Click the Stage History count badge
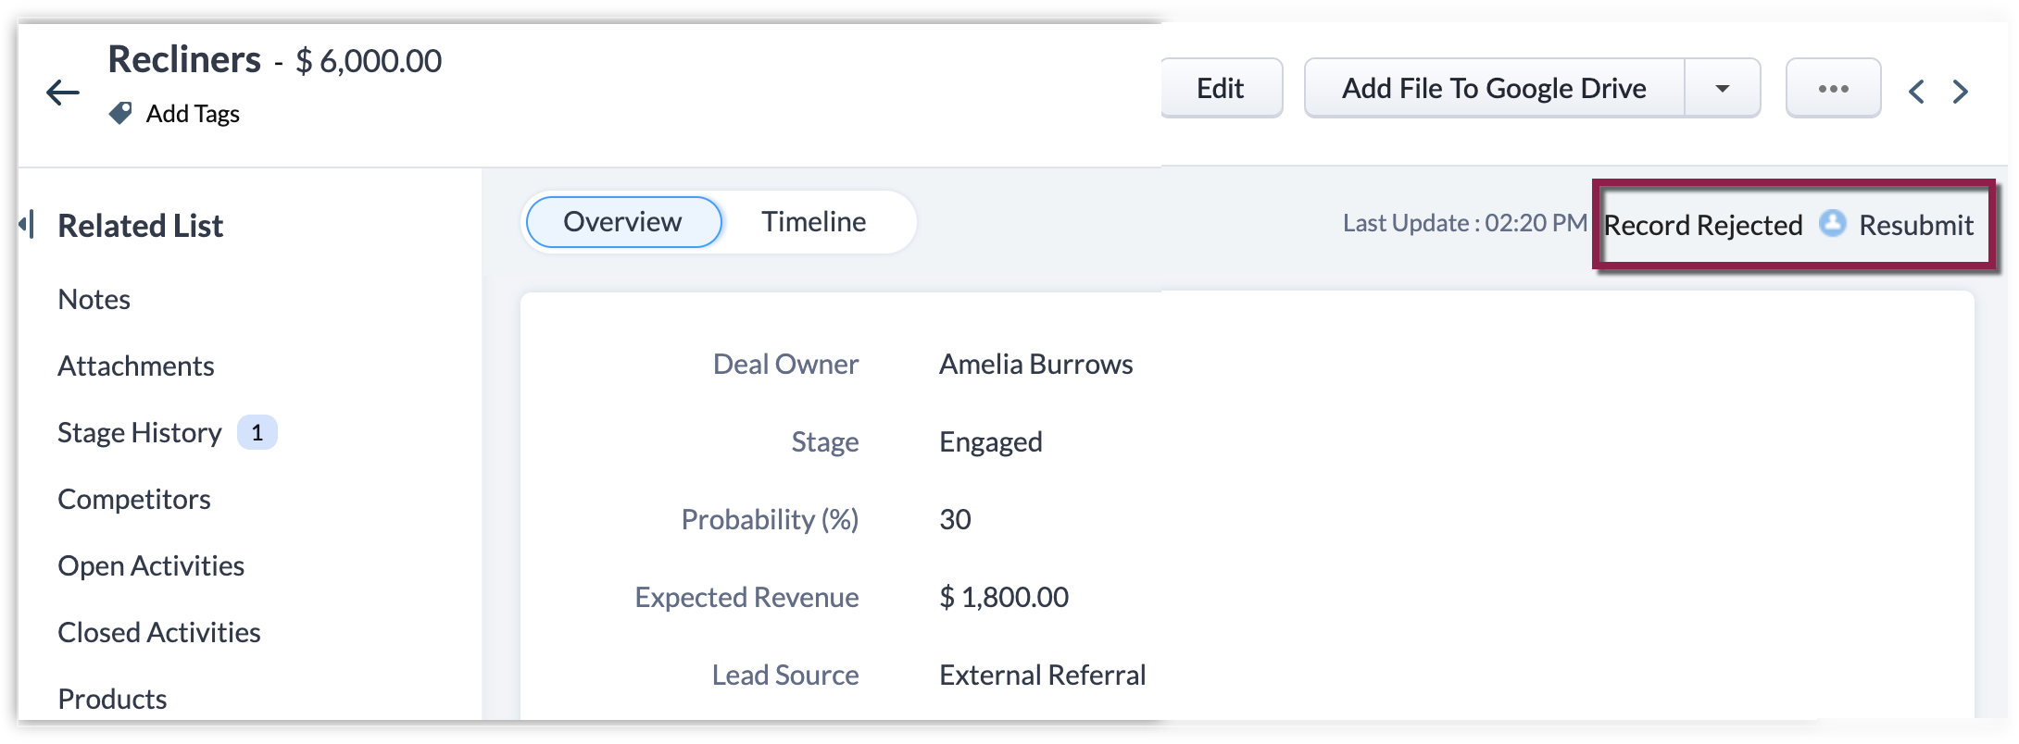Viewport: 2019px width, 744px height. [257, 432]
